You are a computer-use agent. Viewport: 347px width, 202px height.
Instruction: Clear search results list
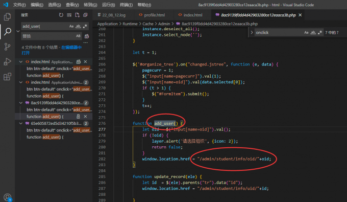69,15
